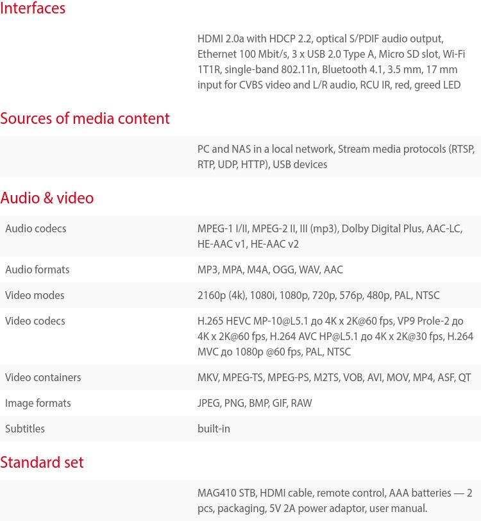Click the built-in subtitles value

(x=214, y=429)
